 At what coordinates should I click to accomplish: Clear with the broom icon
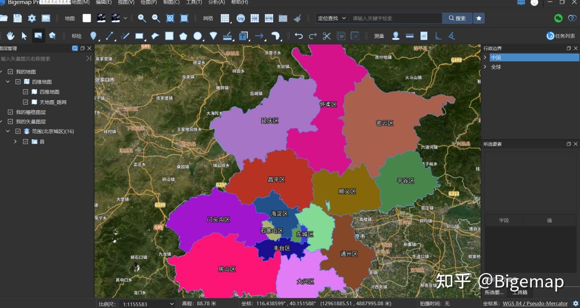[x=297, y=18]
